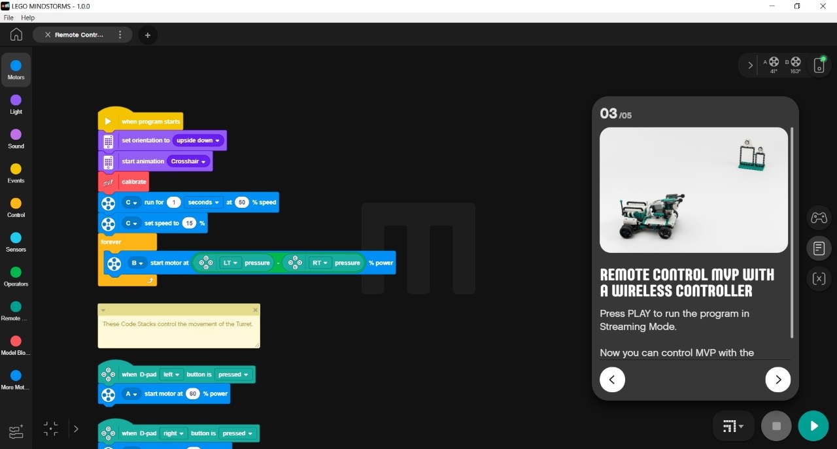Select the Sound block category
This screenshot has width=837, height=449.
coord(16,139)
